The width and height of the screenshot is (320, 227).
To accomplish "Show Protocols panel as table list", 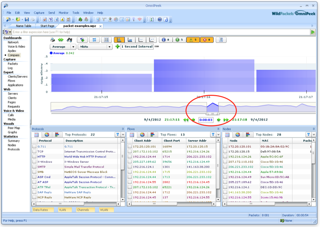I will (36, 135).
